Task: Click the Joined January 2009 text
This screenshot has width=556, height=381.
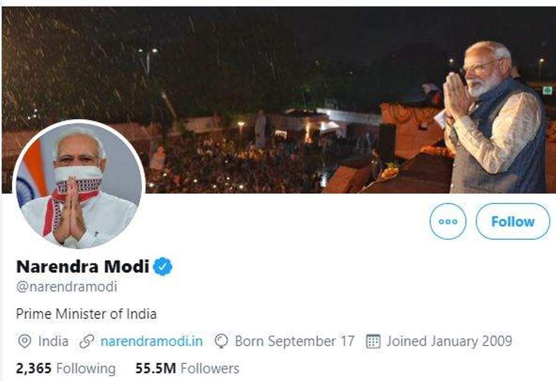Action: (x=449, y=341)
